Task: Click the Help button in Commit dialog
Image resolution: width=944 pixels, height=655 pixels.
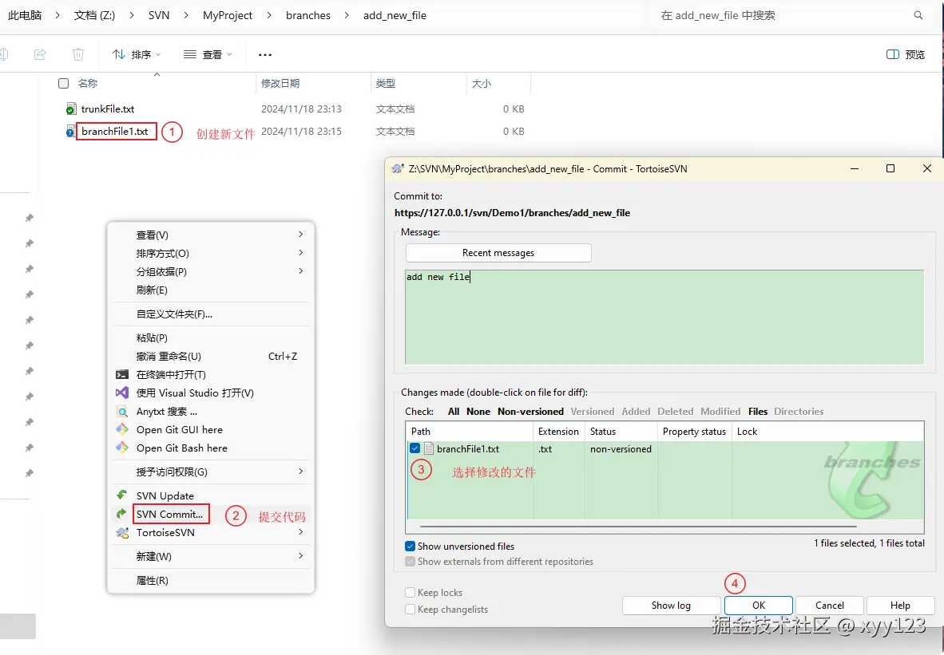Action: pyautogui.click(x=901, y=605)
